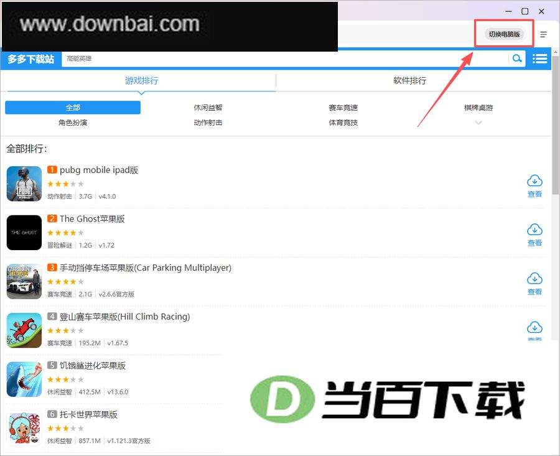Viewport: 560px width, 456px height.
Task: Select the 动作射击 category
Action: 208,123
